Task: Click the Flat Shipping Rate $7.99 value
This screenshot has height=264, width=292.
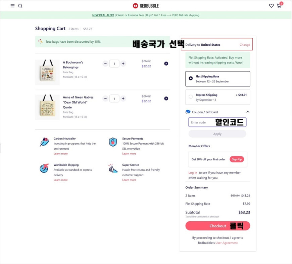Action: pos(246,204)
